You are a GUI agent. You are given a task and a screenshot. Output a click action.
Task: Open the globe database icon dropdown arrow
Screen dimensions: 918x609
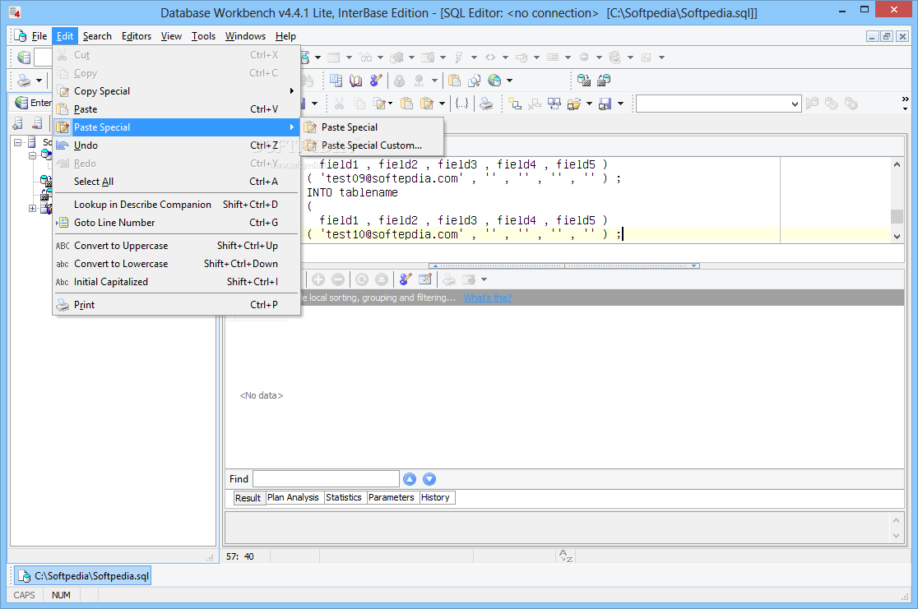509,81
